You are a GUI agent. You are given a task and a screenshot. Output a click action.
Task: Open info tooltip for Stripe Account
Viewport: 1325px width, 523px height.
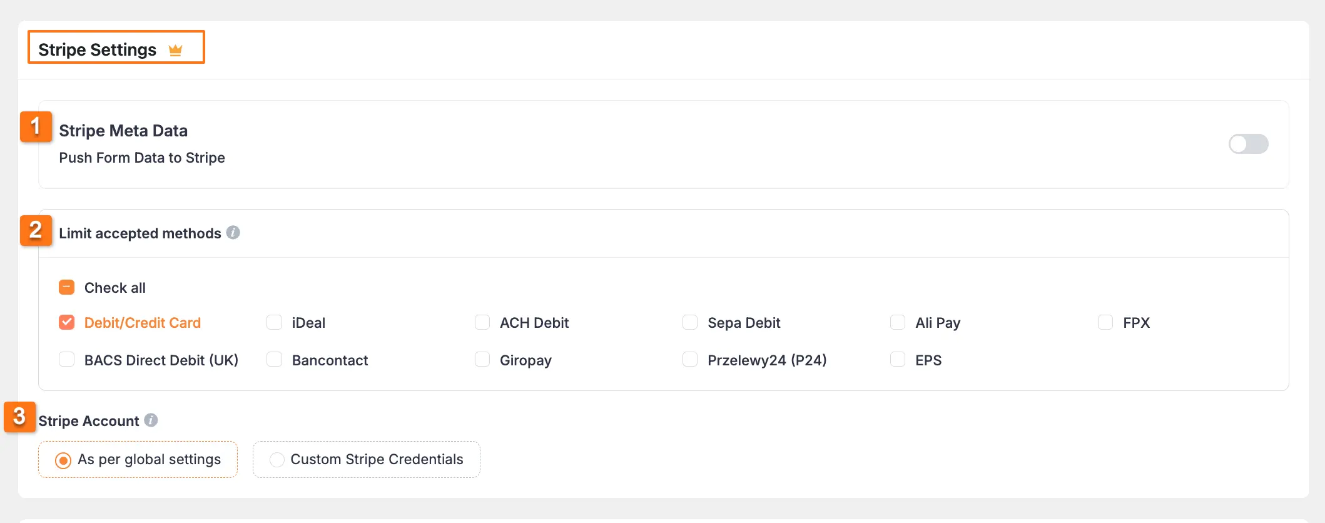coord(151,420)
